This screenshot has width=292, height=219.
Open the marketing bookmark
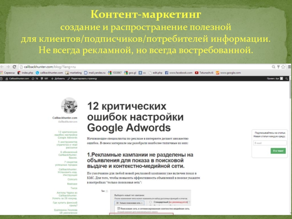[74, 73]
